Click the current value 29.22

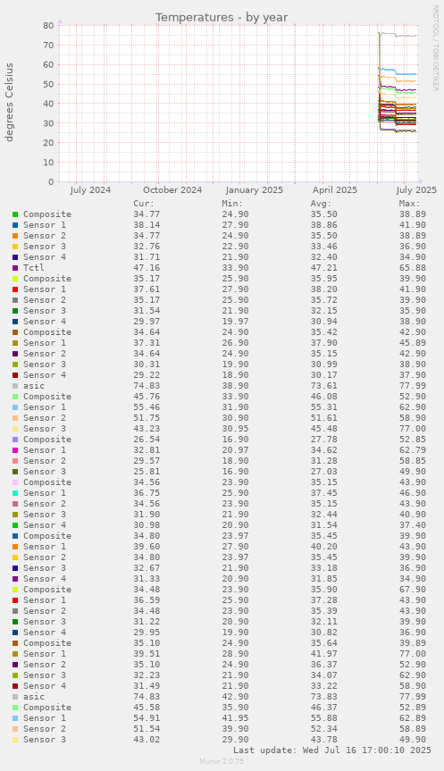pyautogui.click(x=147, y=375)
